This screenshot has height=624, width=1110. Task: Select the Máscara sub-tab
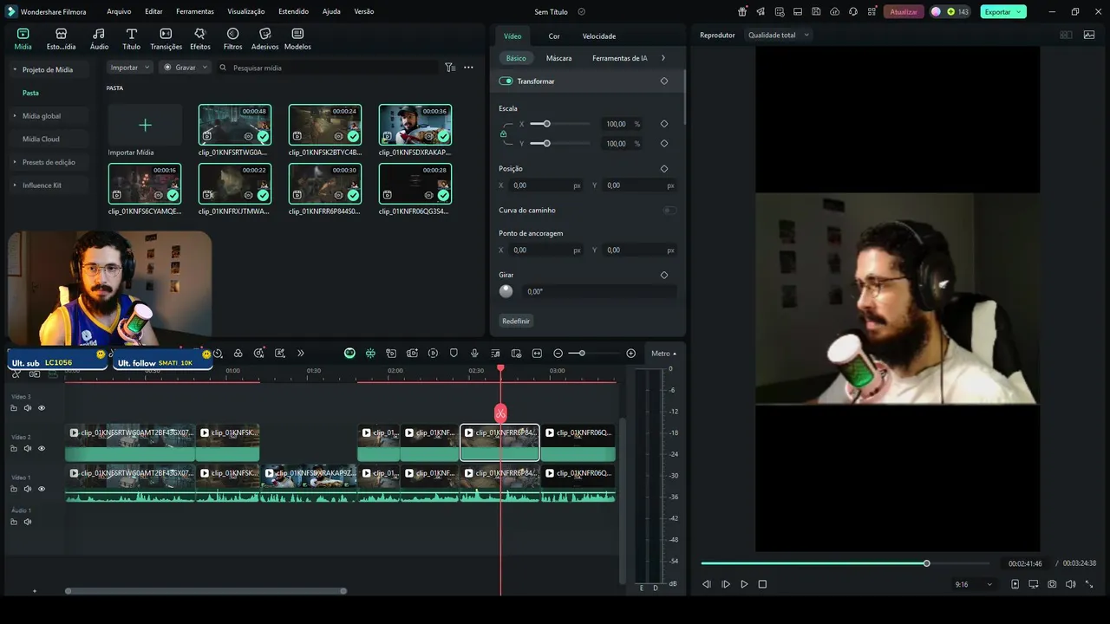tap(558, 58)
